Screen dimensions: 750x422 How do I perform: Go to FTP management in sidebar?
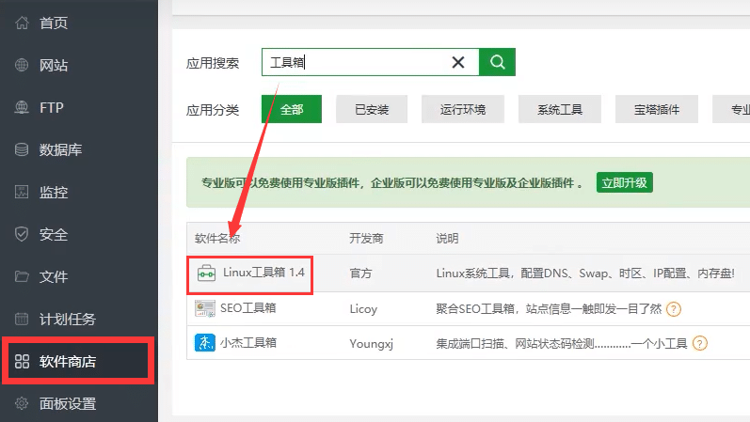click(51, 108)
